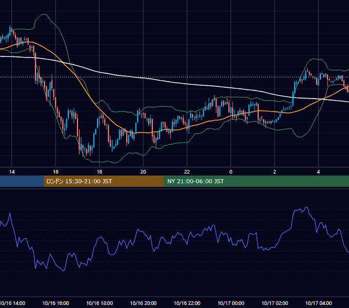The width and height of the screenshot is (349, 308).
Task: Click the London 15:30-21:00 JST session bar
Action: point(104,181)
